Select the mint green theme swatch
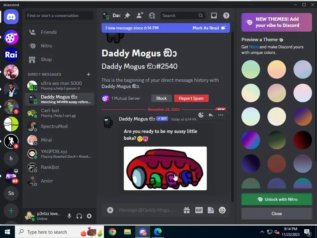Viewport: 317px width, 238px height. (x=251, y=69)
